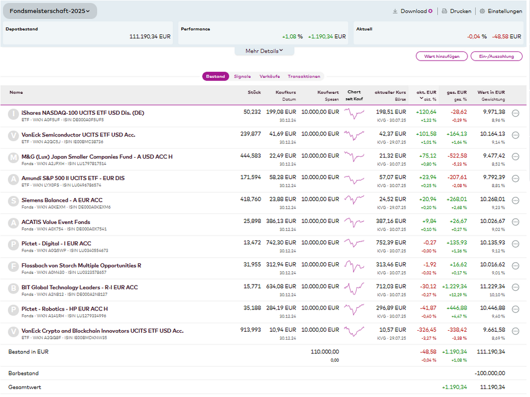Click the Ein-/Auszahlung button

pos(496,56)
